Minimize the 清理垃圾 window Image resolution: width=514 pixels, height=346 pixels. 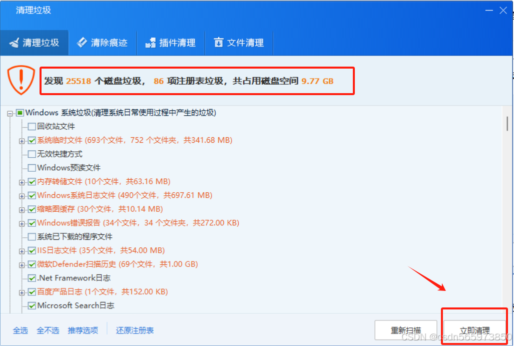pos(489,11)
